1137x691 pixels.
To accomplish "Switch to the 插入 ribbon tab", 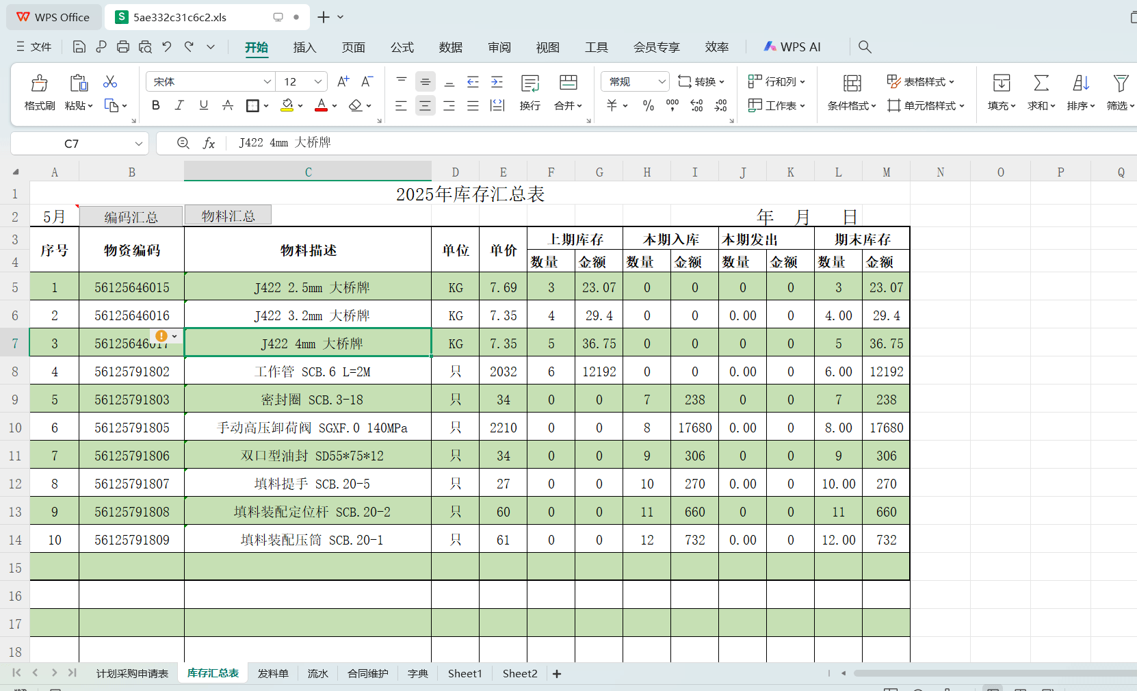I will click(x=304, y=47).
